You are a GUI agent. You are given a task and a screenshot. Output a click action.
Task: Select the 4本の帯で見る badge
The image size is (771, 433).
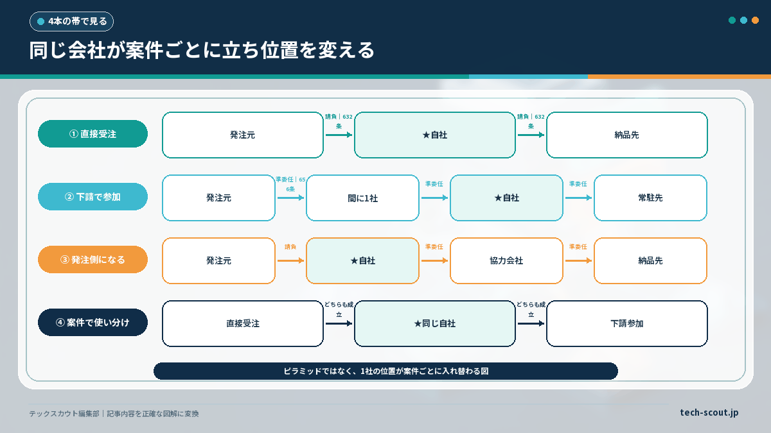click(x=71, y=21)
